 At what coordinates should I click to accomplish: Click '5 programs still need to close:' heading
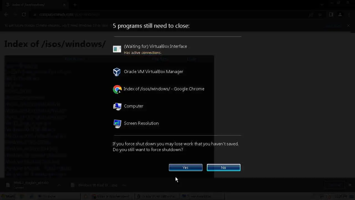151,26
